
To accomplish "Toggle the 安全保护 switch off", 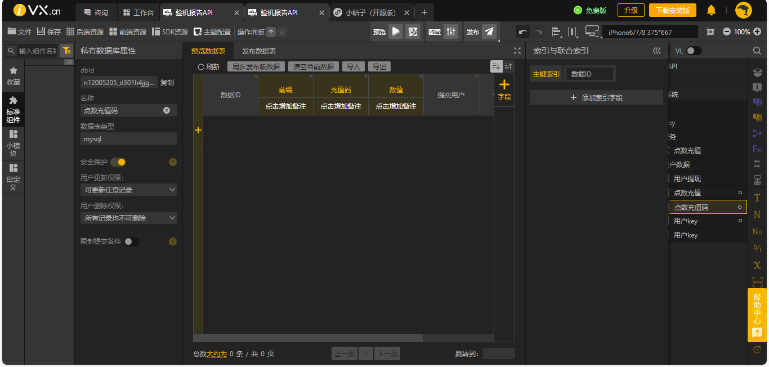I will point(118,162).
